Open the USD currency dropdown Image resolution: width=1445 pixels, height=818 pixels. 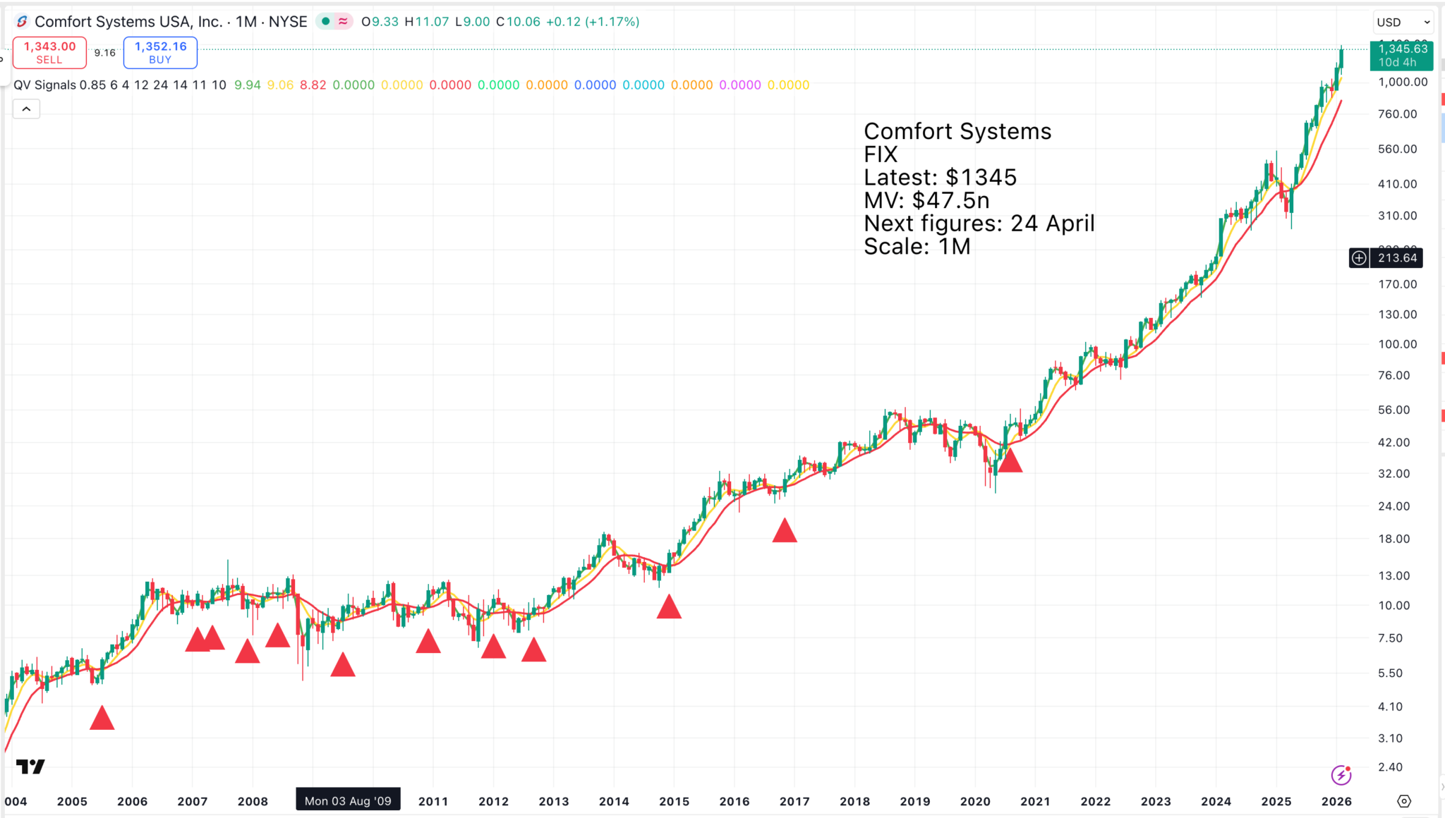(1403, 22)
